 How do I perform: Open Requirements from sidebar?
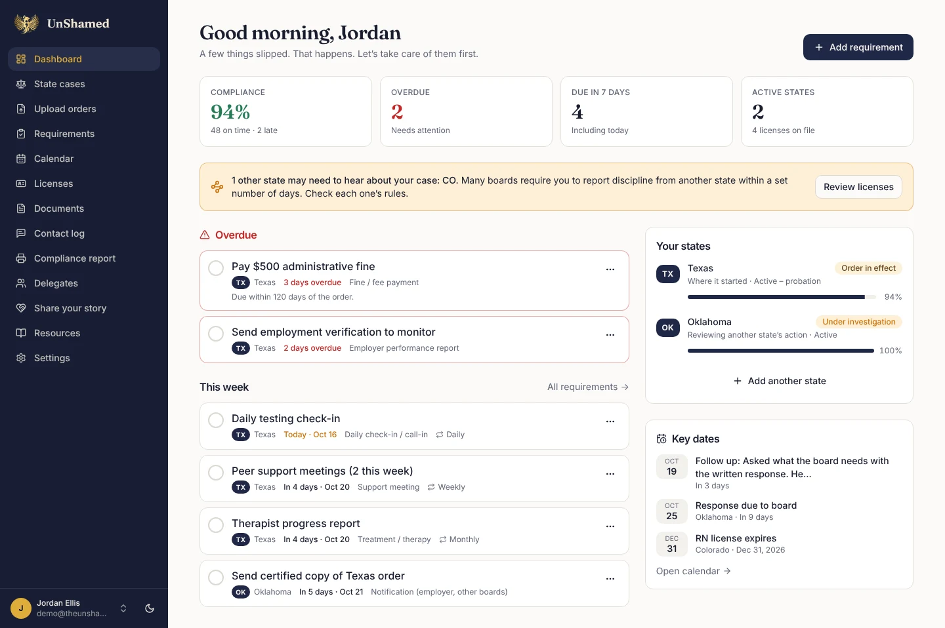click(84, 134)
